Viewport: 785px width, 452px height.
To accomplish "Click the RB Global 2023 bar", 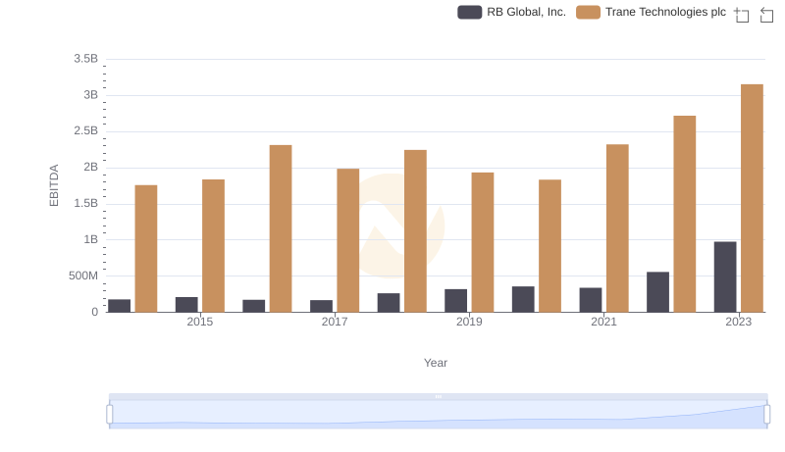I will pyautogui.click(x=725, y=277).
